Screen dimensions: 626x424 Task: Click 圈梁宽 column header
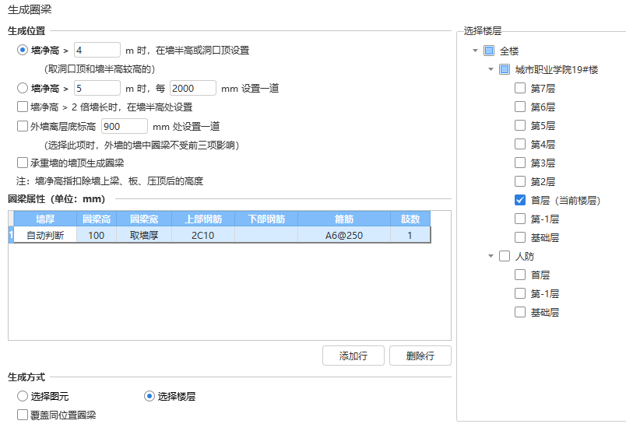pos(144,219)
